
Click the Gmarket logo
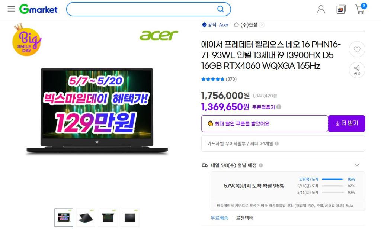38,9
